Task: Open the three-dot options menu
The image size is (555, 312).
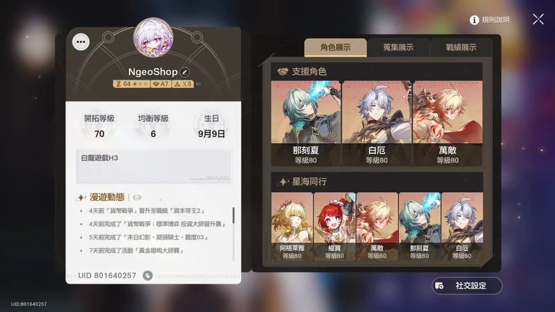Action: [81, 42]
